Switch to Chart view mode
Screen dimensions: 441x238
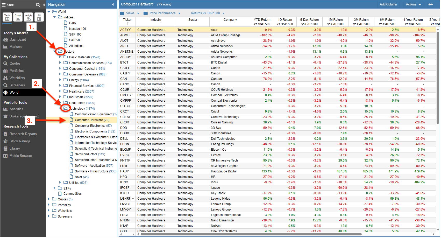click(18, 17)
